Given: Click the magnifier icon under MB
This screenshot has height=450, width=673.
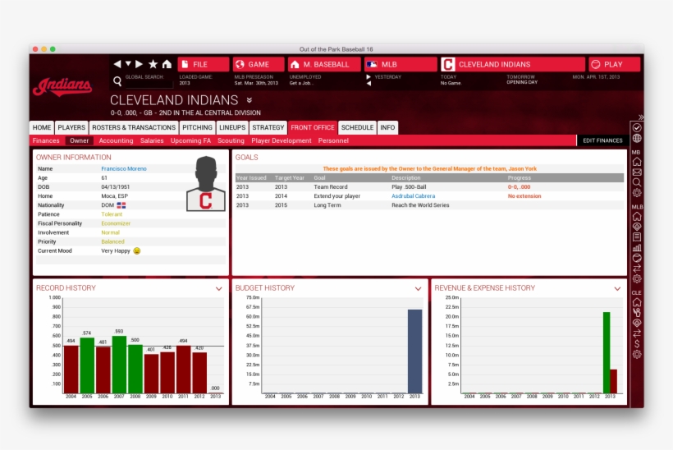Looking at the screenshot, I should pos(637,182).
